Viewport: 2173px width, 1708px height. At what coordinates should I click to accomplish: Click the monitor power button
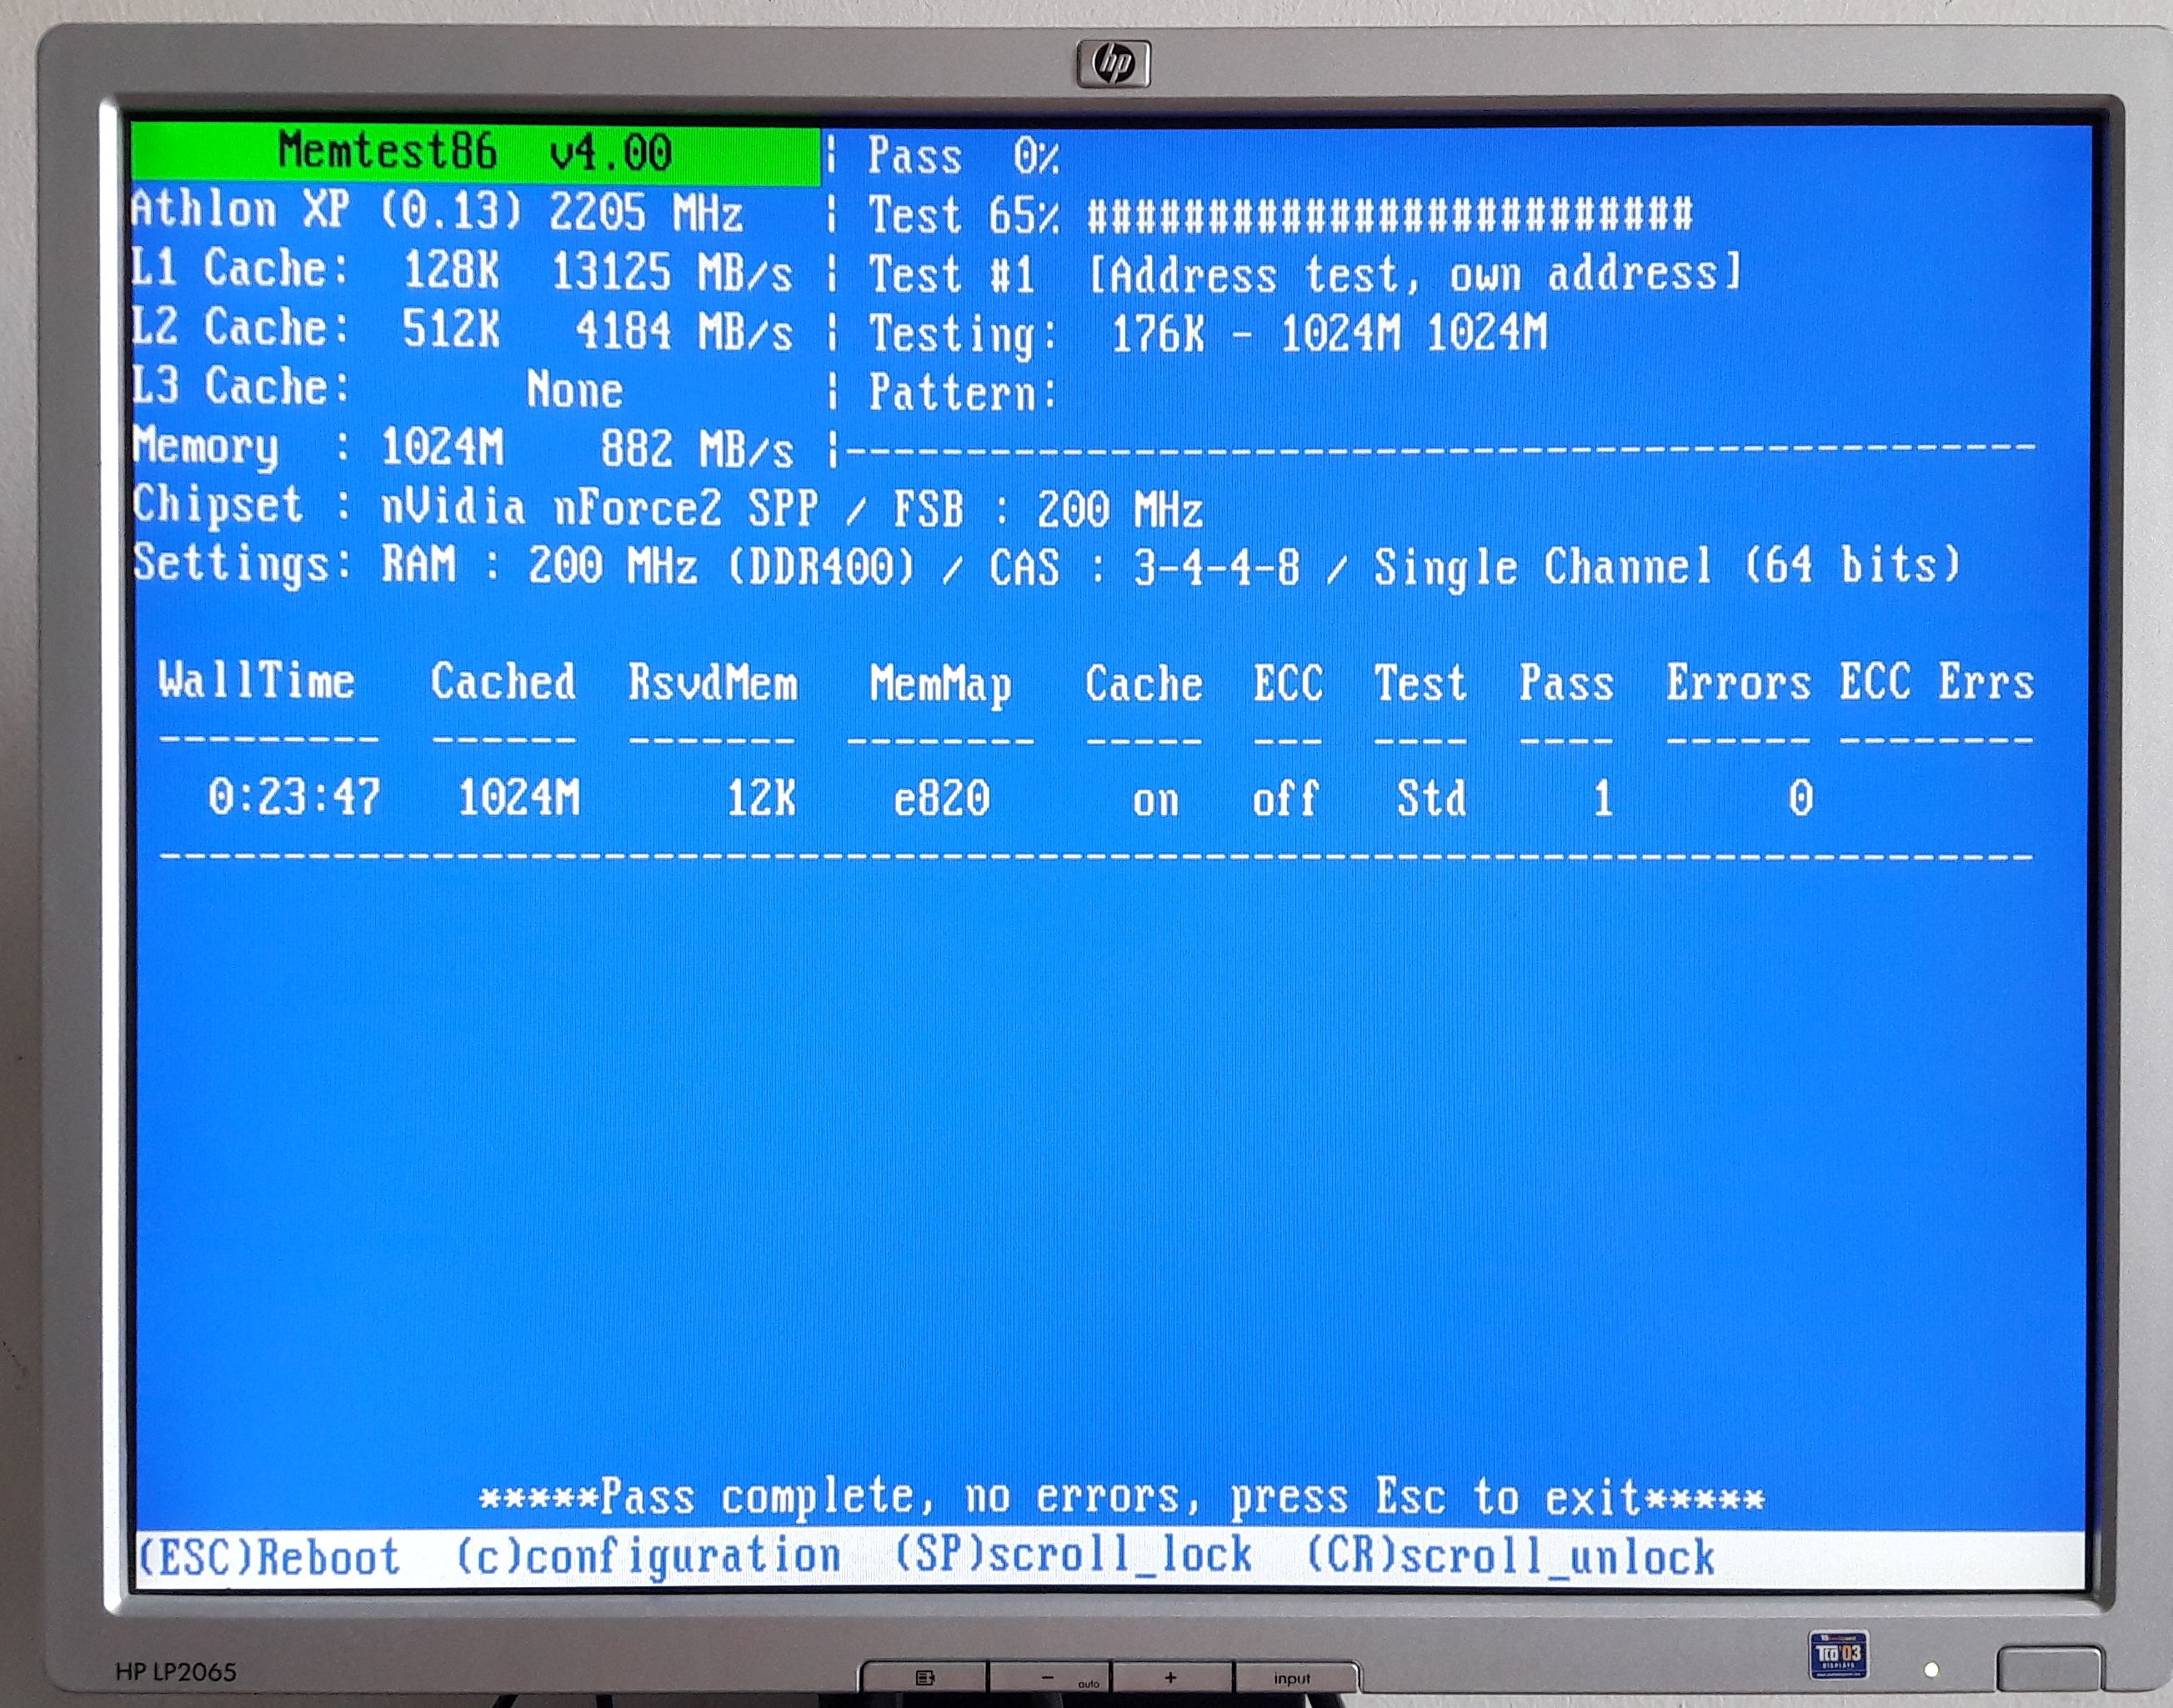click(x=2050, y=1668)
